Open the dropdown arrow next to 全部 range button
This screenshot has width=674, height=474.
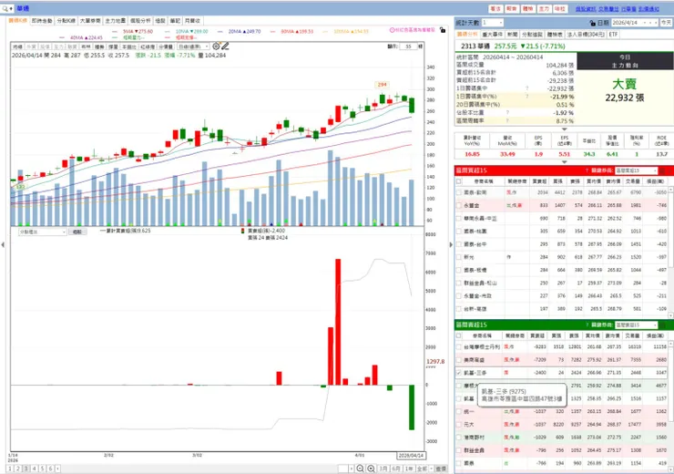click(x=431, y=469)
